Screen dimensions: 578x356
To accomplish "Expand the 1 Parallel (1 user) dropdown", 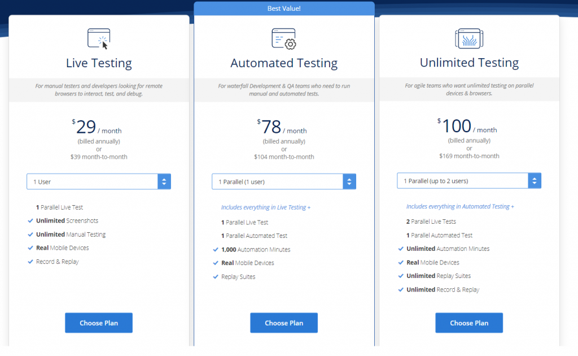I will click(284, 181).
